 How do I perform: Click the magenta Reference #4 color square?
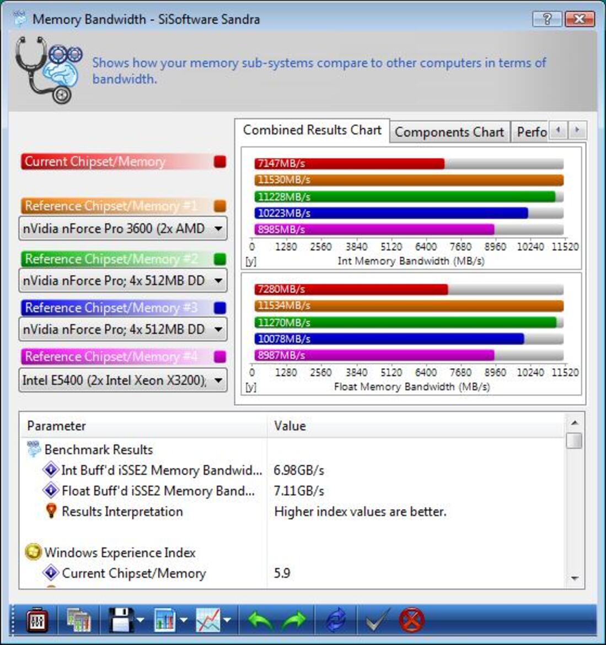tap(220, 357)
